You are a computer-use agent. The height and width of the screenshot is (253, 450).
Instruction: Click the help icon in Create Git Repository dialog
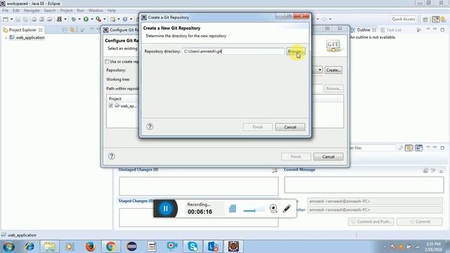tap(150, 126)
